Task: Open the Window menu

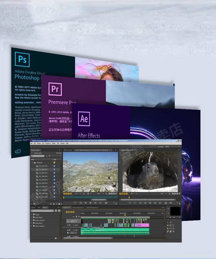Action: pyautogui.click(x=62, y=143)
